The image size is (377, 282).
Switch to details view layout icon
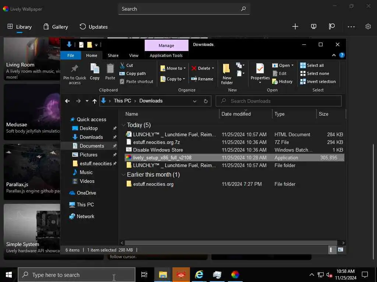click(332, 250)
